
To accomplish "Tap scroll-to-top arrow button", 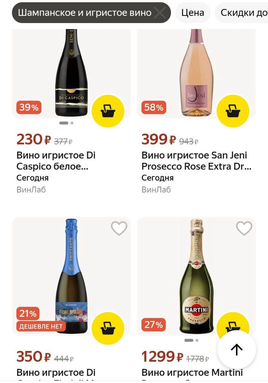I will coord(237,349).
